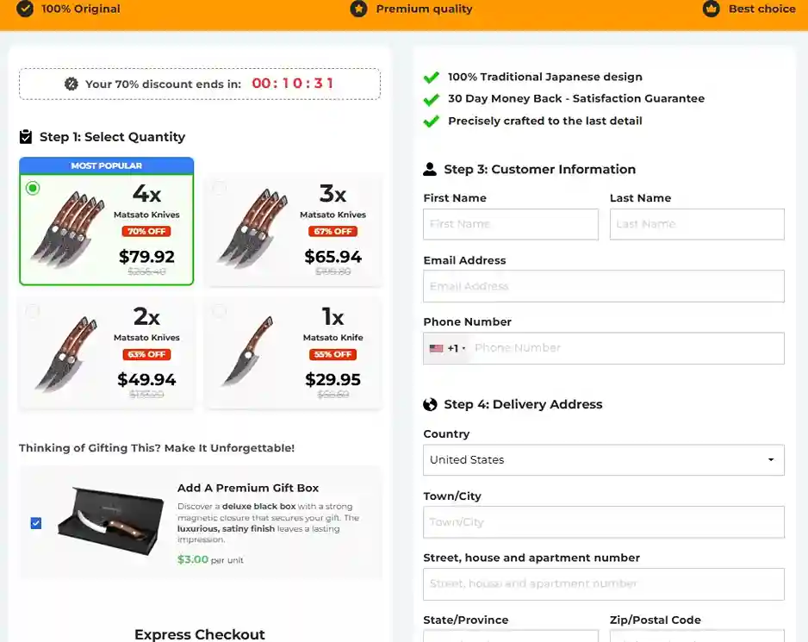
Task: Open the Country selection dropdown
Action: coord(603,459)
